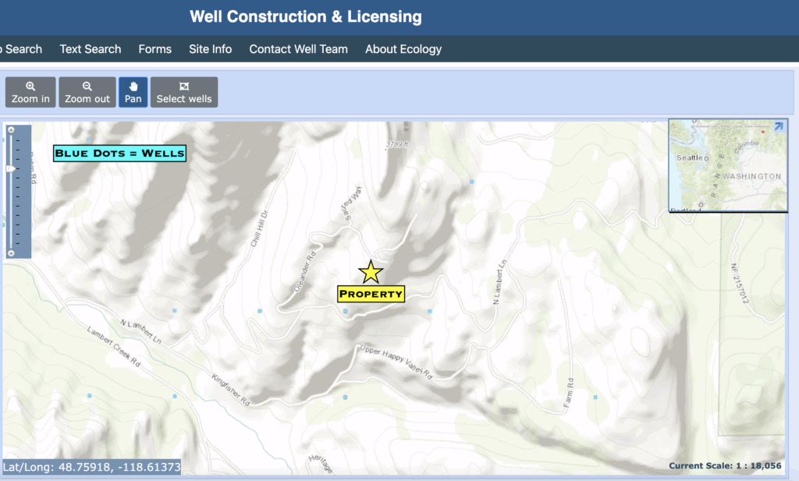Go to the Site Info page

click(x=210, y=49)
